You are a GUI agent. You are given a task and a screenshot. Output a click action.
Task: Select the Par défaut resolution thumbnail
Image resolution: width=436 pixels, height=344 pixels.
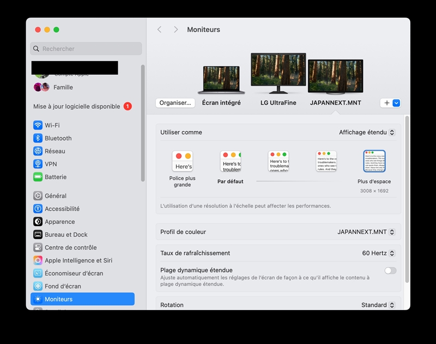click(230, 162)
